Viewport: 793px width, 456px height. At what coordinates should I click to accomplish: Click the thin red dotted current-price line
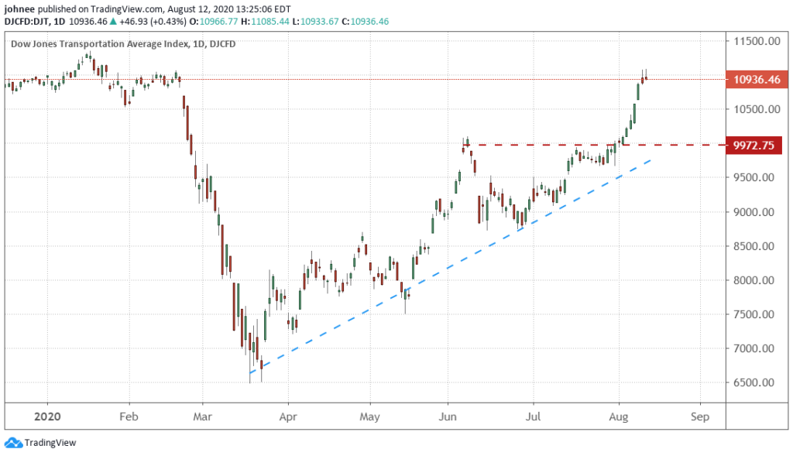click(387, 79)
